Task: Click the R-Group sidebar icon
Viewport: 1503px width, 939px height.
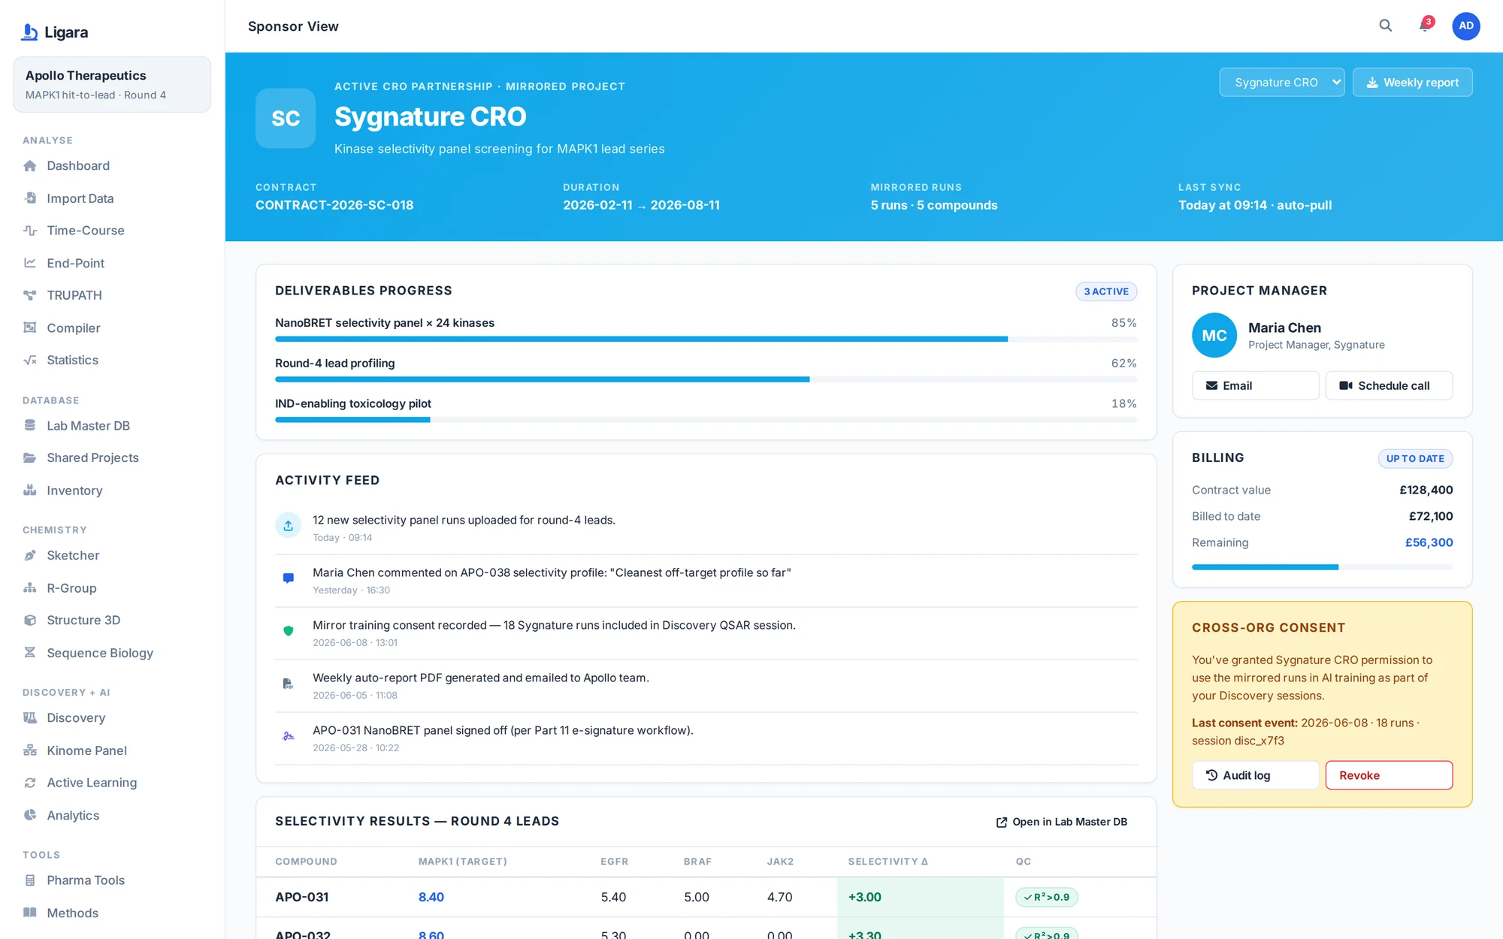Action: point(30,587)
